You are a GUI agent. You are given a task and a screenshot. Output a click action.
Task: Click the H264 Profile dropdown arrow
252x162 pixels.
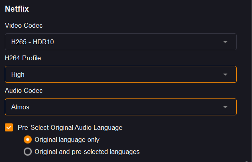(x=225, y=74)
